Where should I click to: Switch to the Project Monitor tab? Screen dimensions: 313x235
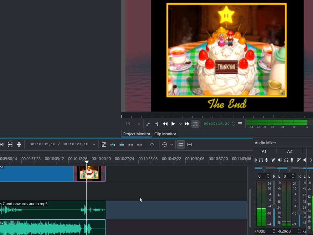coord(136,134)
